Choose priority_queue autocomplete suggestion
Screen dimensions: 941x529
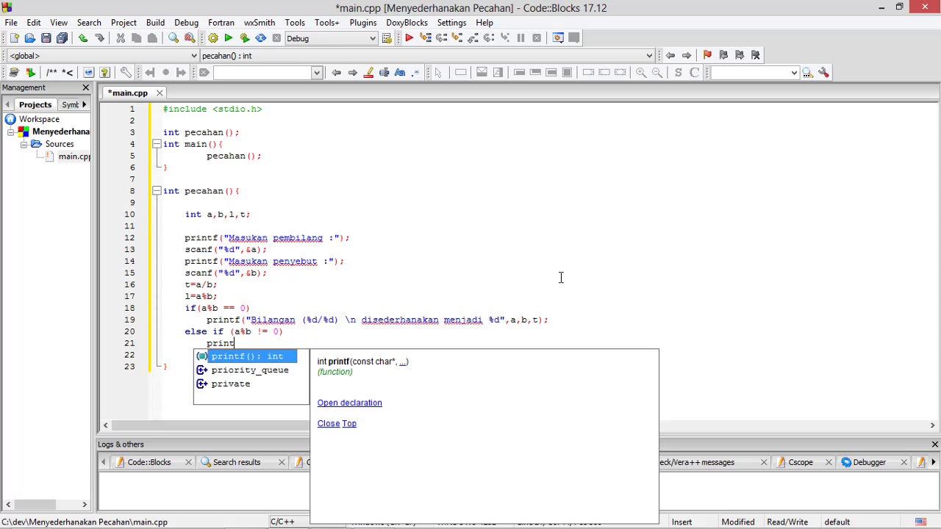[x=250, y=370]
